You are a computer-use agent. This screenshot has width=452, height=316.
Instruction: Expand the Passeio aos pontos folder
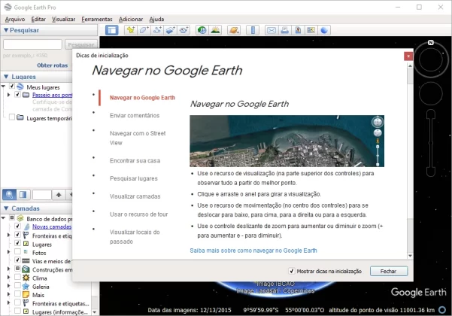(x=8, y=95)
